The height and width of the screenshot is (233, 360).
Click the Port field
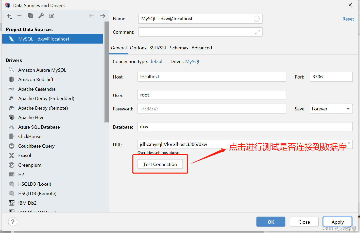point(331,76)
